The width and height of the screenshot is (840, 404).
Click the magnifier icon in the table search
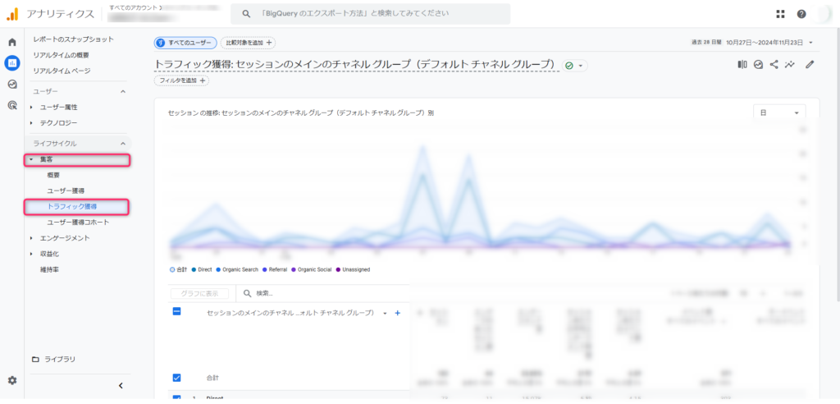[x=248, y=293]
